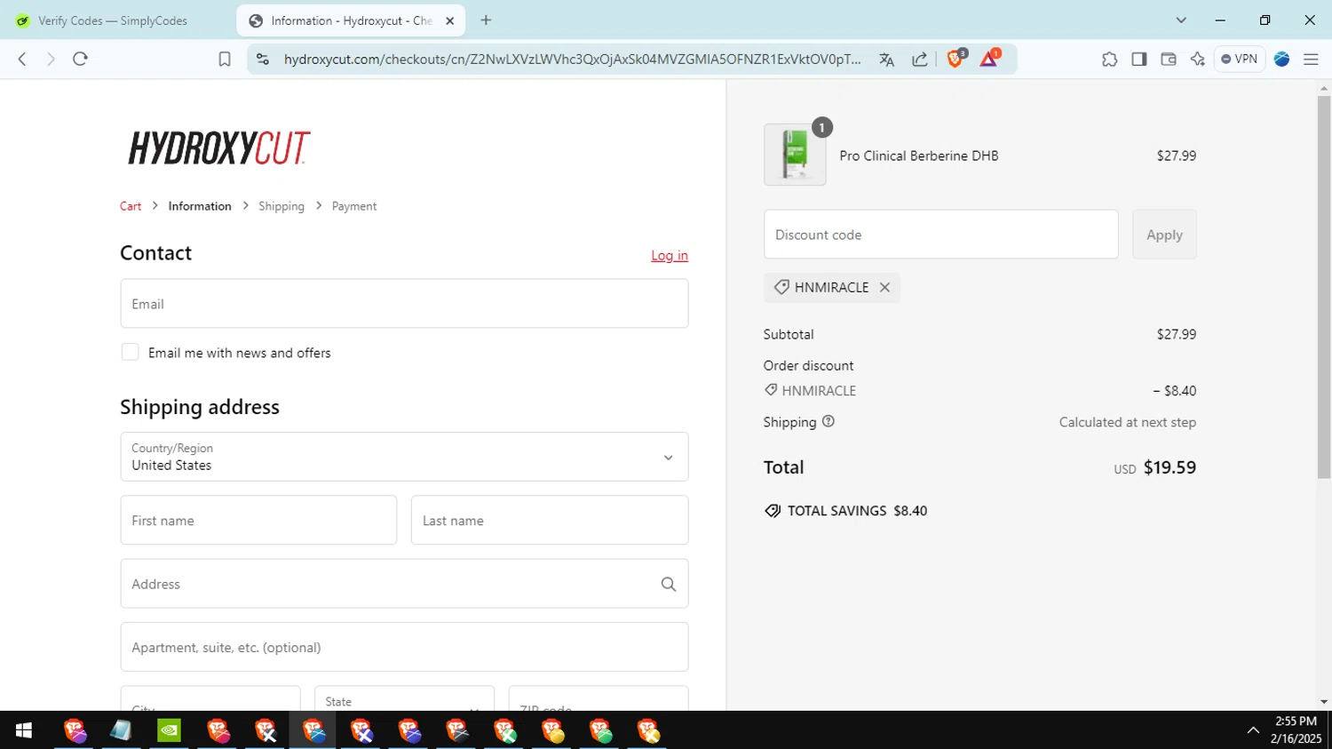Reload the checkout page
Viewport: 1332px width, 749px height.
(x=80, y=59)
